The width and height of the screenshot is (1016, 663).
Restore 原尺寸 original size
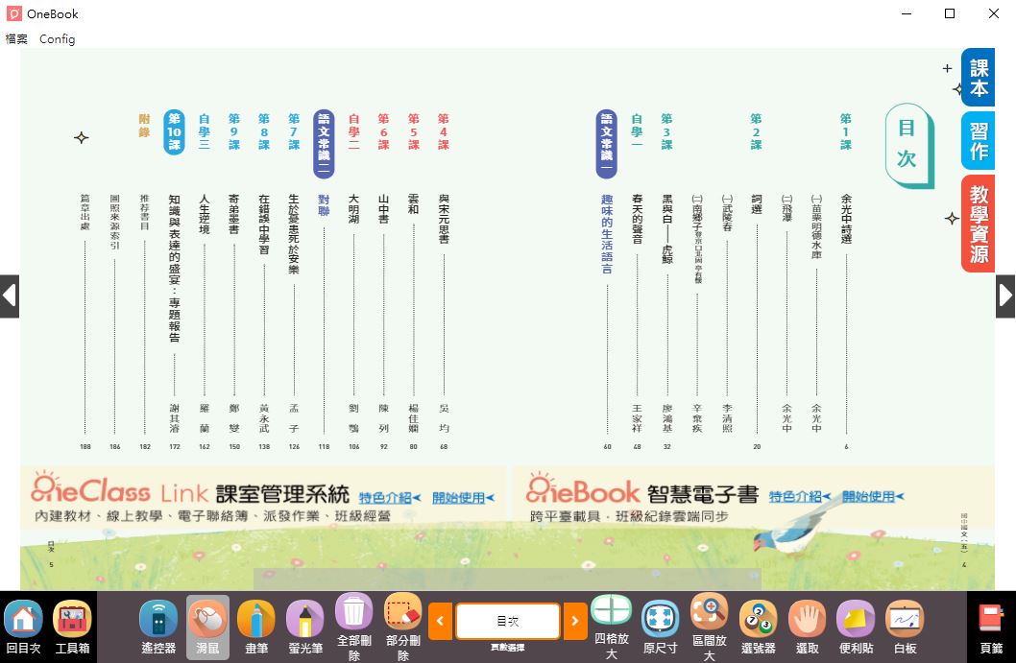(661, 627)
